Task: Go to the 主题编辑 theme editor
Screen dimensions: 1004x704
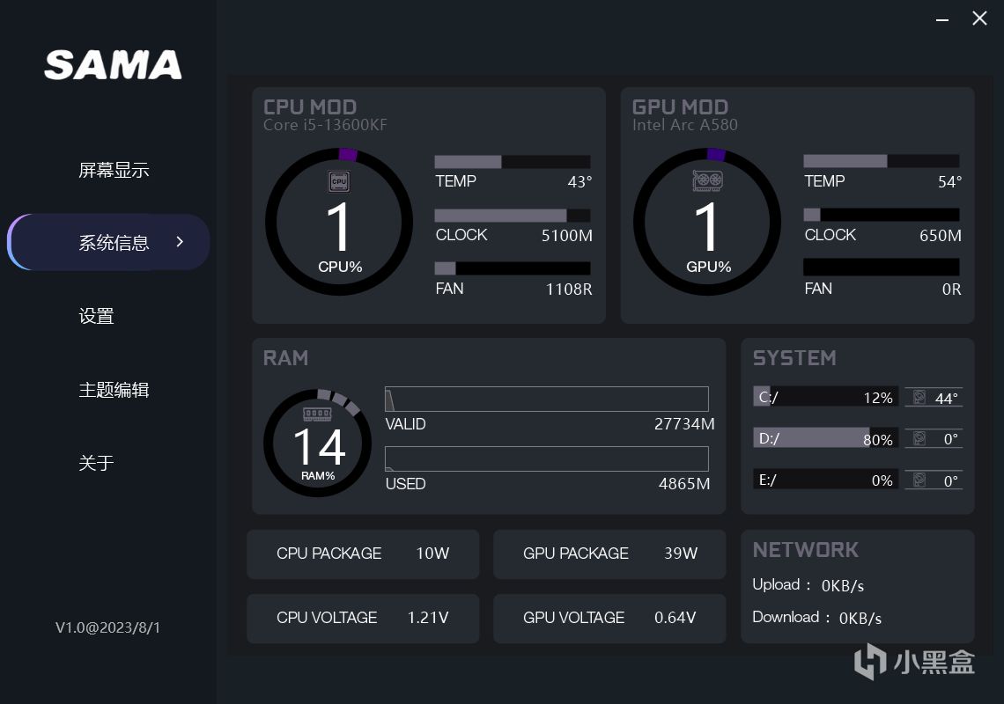Action: (114, 390)
